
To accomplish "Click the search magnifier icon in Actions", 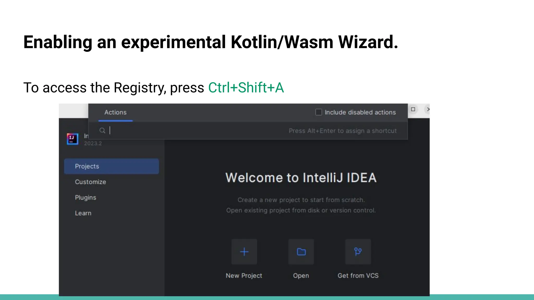I will click(102, 130).
